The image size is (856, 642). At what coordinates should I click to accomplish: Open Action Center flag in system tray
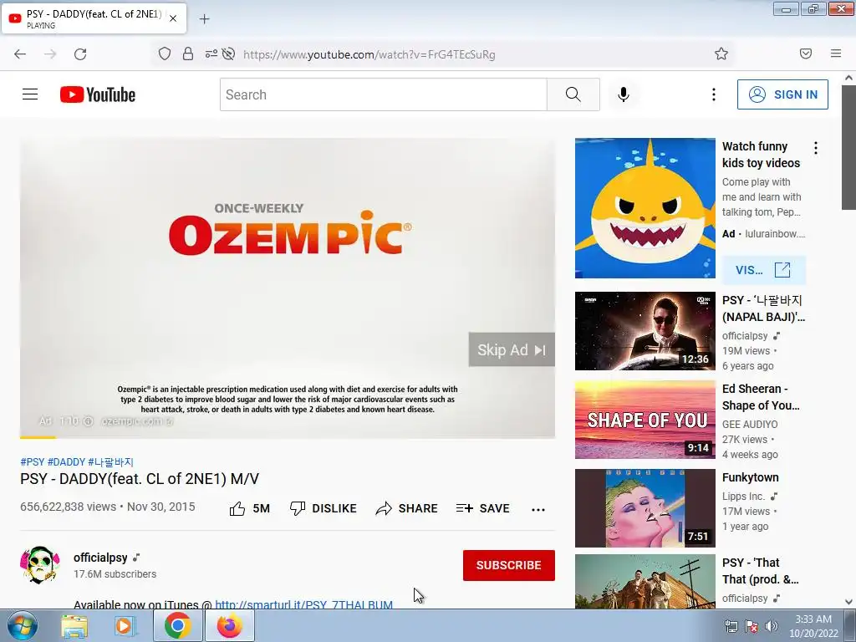[752, 626]
